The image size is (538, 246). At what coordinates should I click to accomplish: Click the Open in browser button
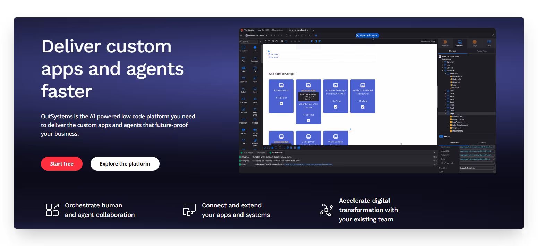pyautogui.click(x=367, y=35)
